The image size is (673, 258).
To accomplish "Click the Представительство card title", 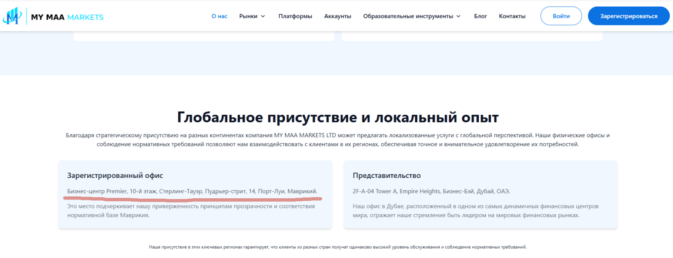I will 387,176.
